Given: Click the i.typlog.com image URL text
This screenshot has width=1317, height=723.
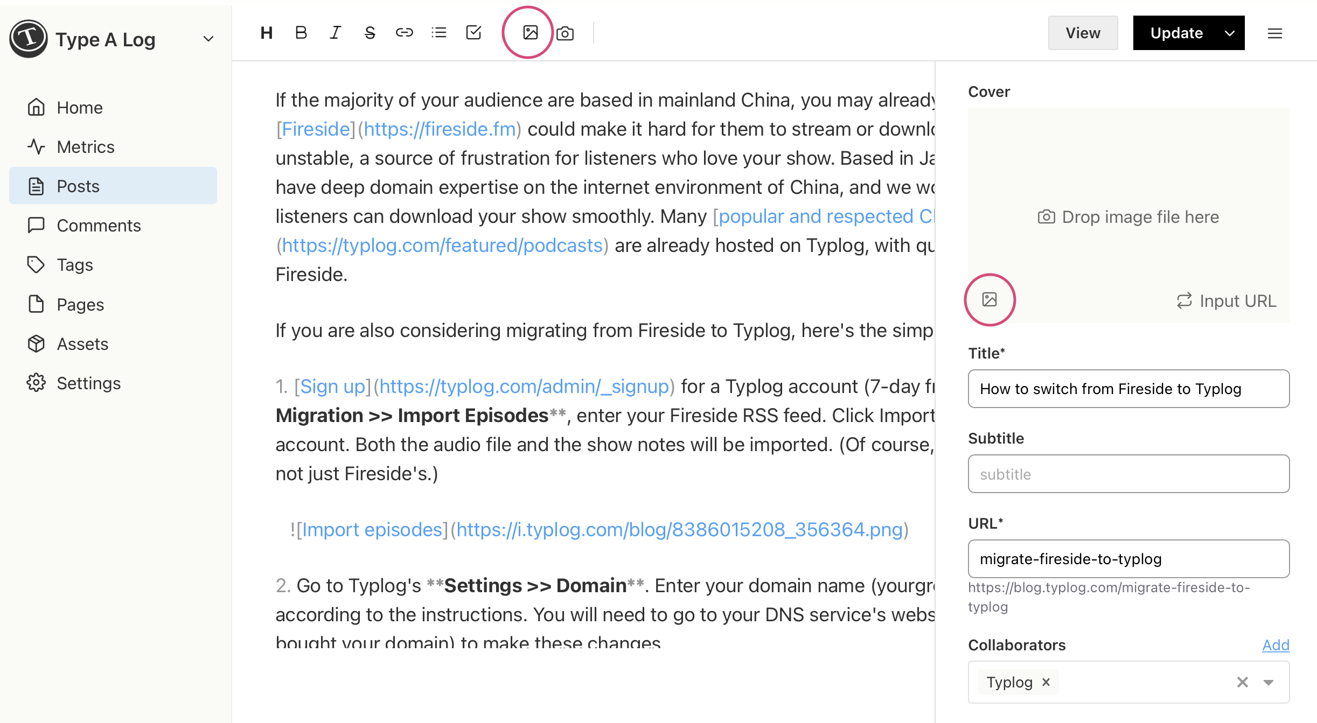Looking at the screenshot, I should click(x=680, y=530).
